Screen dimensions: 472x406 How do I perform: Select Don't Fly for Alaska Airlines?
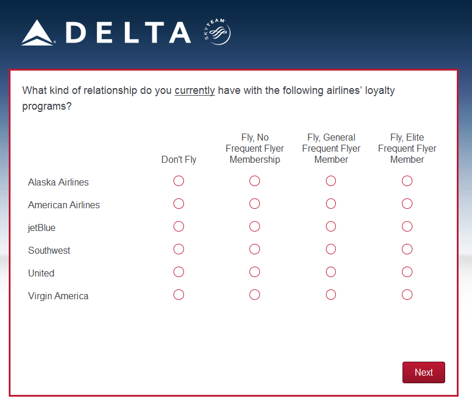click(x=179, y=181)
